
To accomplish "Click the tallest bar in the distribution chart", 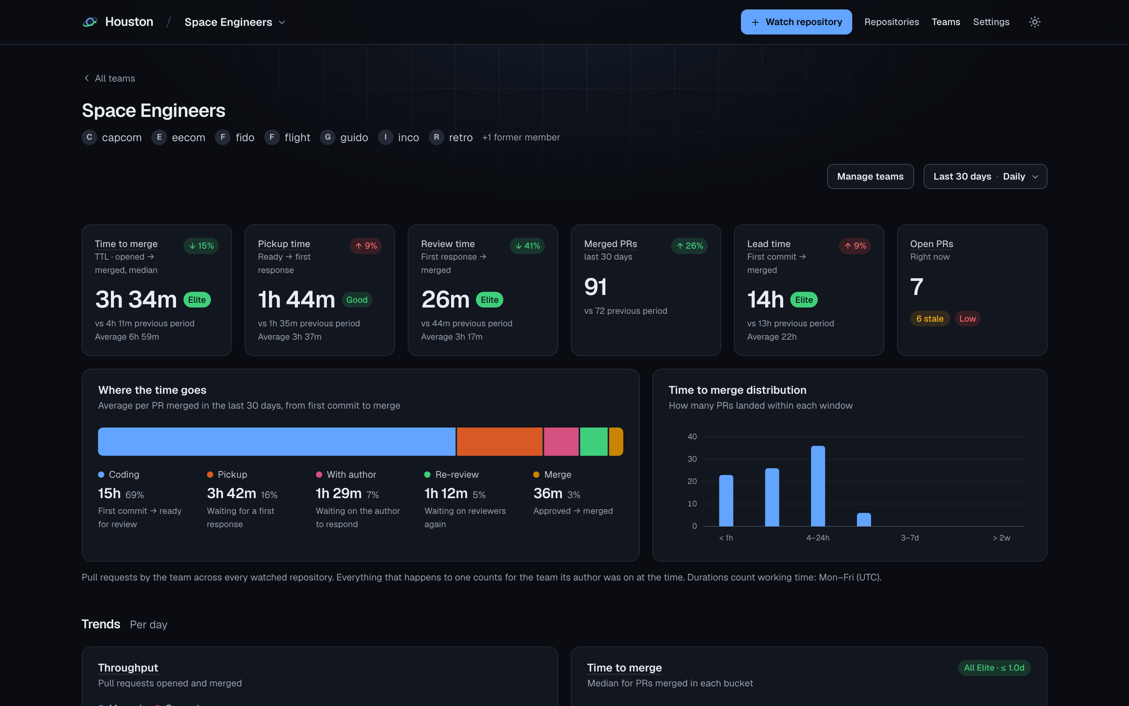I will coord(818,486).
